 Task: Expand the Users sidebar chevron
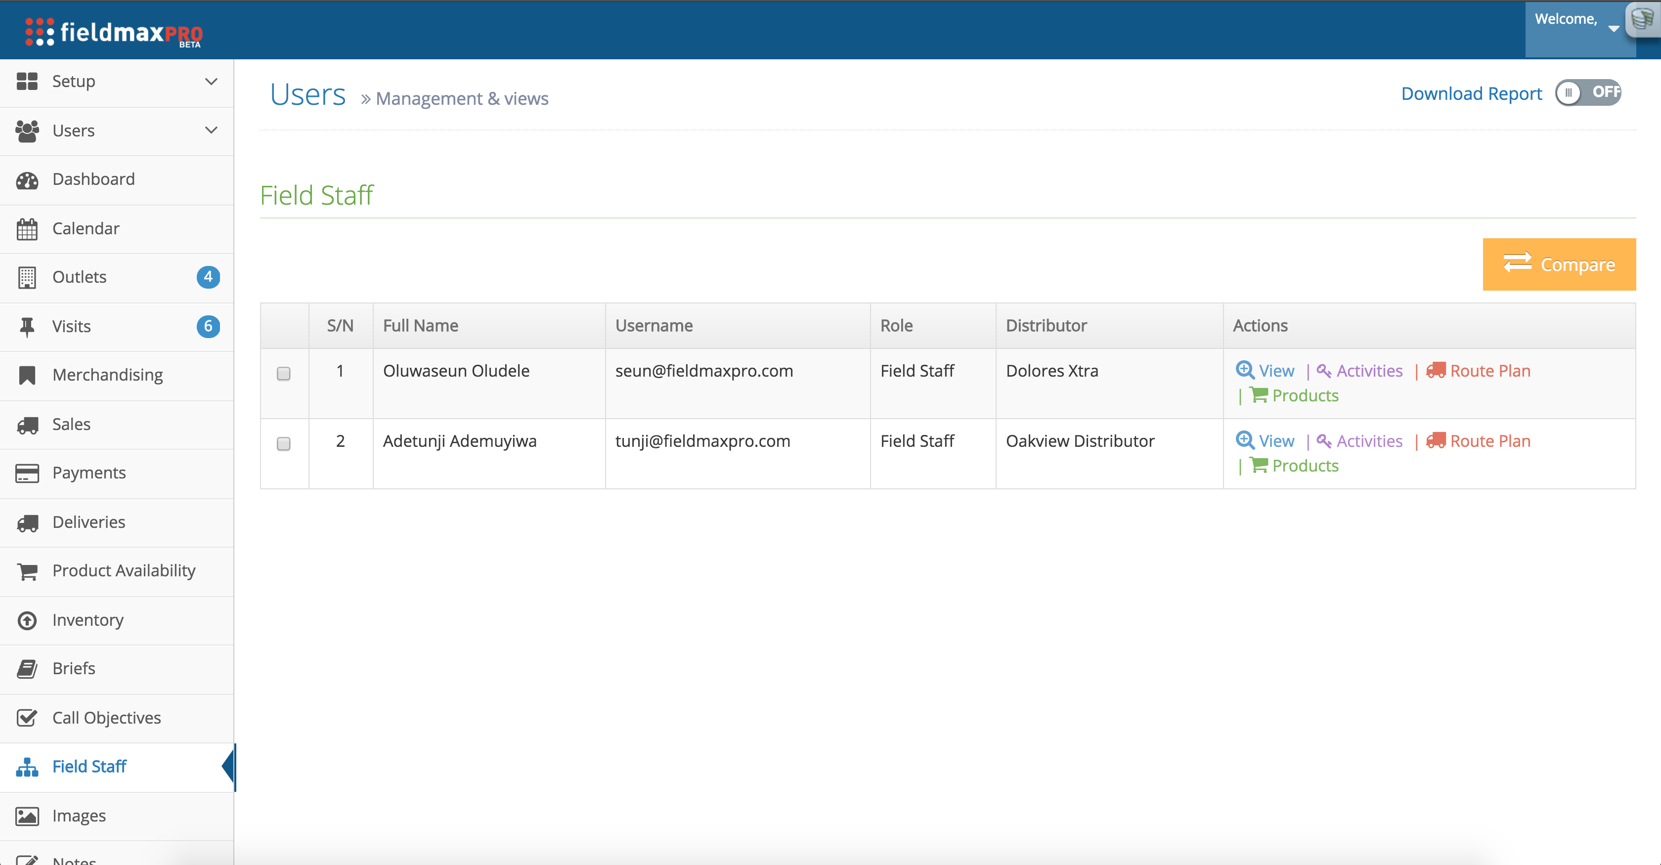click(211, 130)
